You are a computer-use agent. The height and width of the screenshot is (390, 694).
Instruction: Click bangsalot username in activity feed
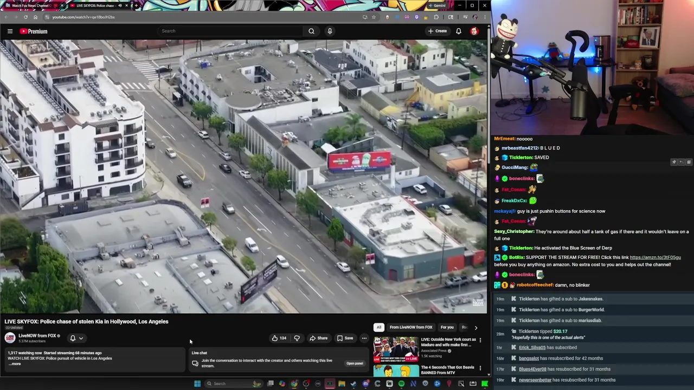pyautogui.click(x=529, y=359)
